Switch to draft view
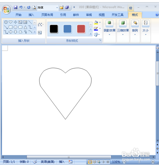Screen dimensions: 159x165 pos(108,162)
